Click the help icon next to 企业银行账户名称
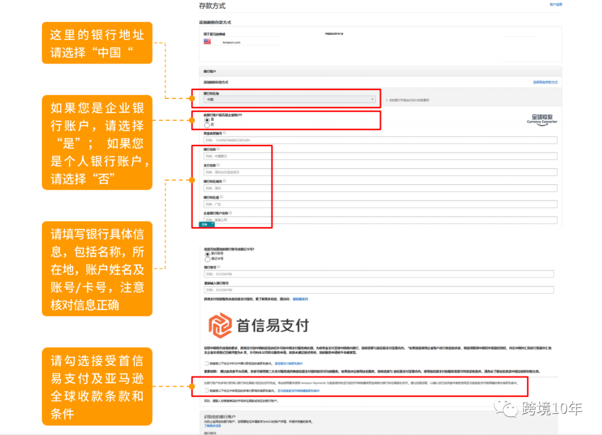This screenshot has height=435, width=602. [230, 212]
